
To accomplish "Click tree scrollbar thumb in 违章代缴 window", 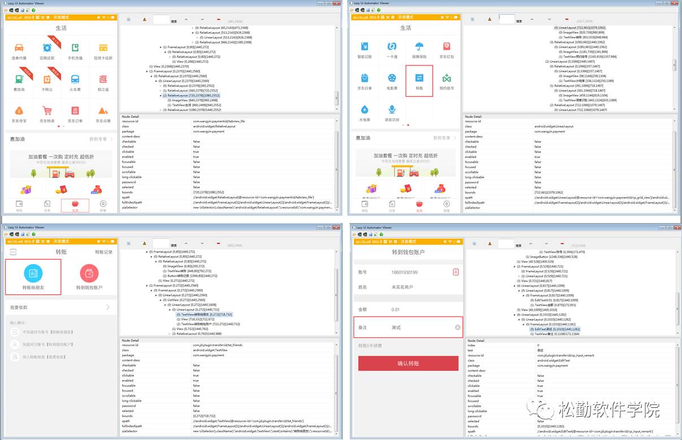I will tap(337, 97).
